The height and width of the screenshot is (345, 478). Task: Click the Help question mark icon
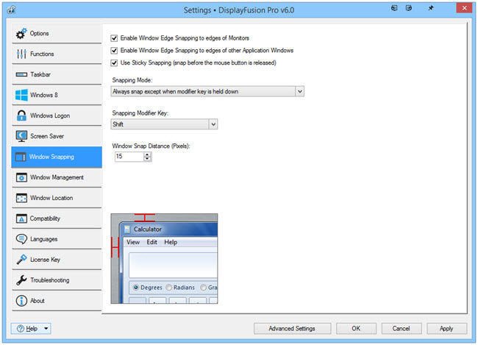point(21,329)
